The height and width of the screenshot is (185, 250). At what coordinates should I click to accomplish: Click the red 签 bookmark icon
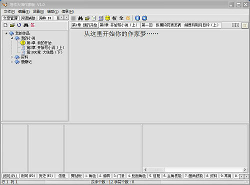coord(32,25)
